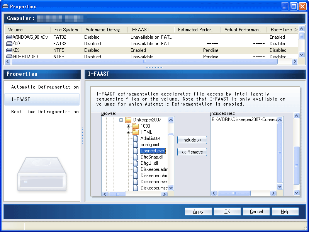
Task: Click Browse tree scroll-down arrow
Action: 171,188
